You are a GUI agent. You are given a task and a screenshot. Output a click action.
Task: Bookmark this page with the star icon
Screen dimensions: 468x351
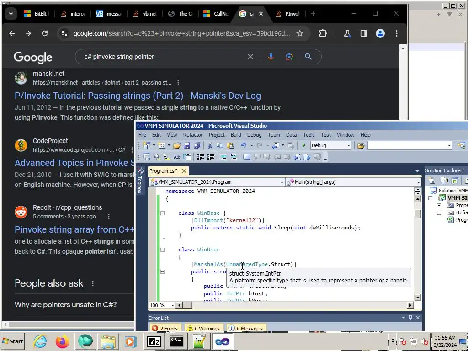(x=300, y=33)
